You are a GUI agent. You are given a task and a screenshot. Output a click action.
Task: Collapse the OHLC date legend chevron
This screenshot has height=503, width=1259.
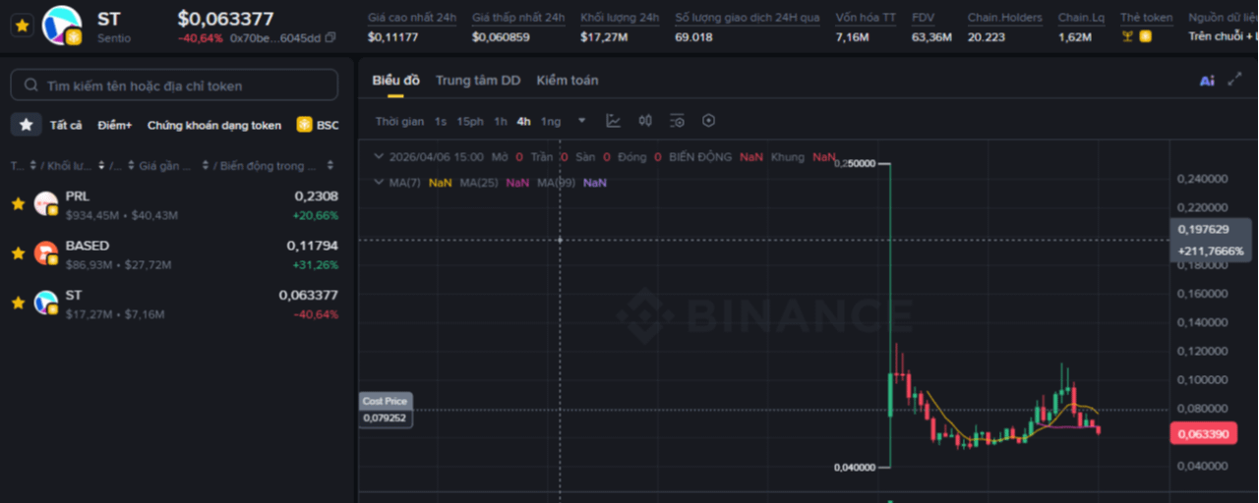pyautogui.click(x=380, y=156)
